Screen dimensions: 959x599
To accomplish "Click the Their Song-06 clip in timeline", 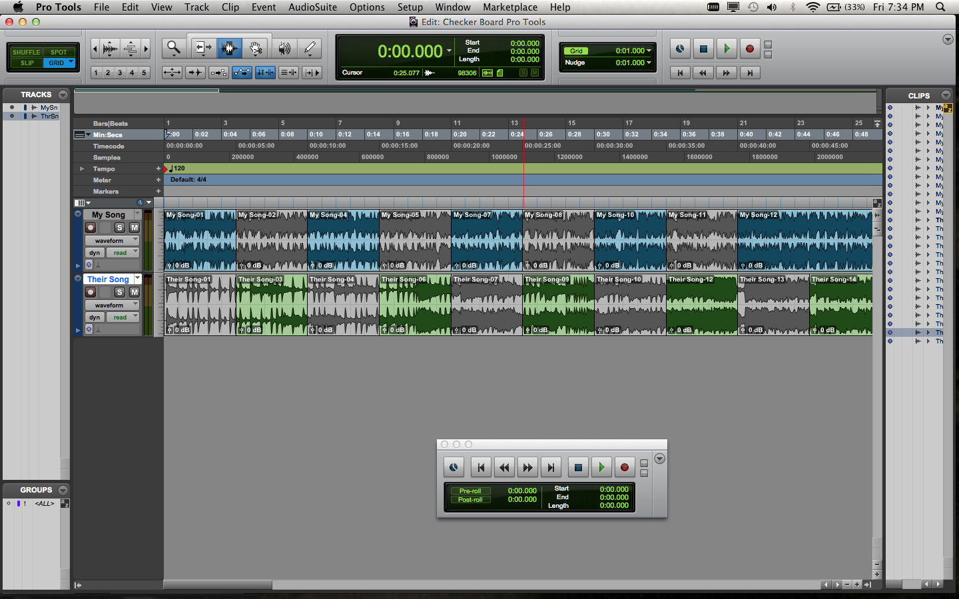I will (414, 306).
